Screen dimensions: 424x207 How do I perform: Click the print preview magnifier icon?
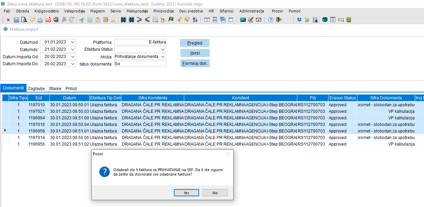pos(24,20)
